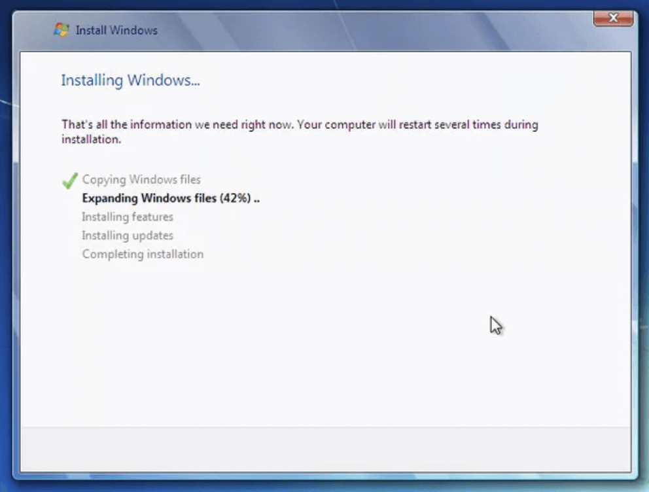Viewport: 649px width, 492px height.
Task: Select the Copying Windows files step
Action: pos(141,179)
